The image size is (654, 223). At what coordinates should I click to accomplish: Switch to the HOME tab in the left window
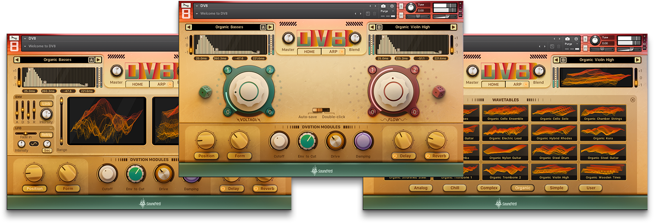[x=137, y=84]
